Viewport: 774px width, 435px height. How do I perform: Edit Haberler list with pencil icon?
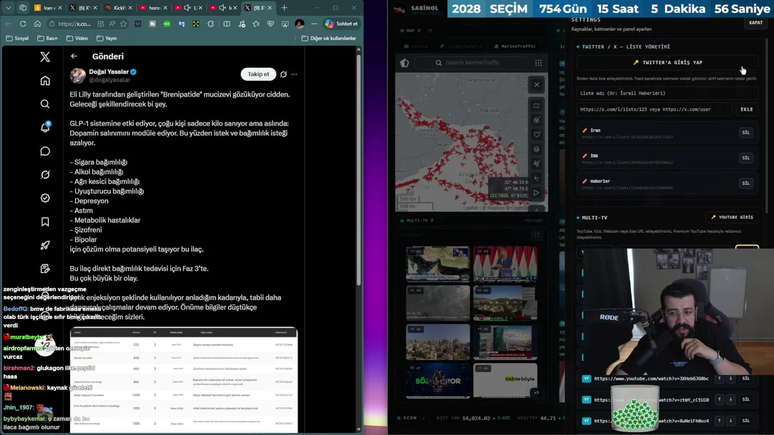point(585,181)
